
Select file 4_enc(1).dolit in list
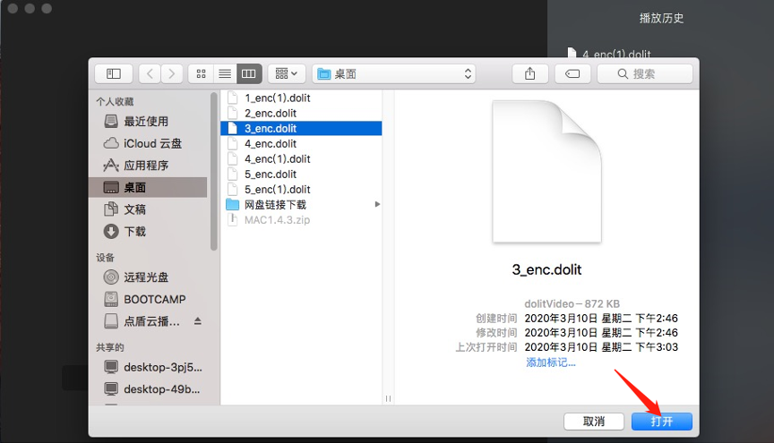pos(301,158)
